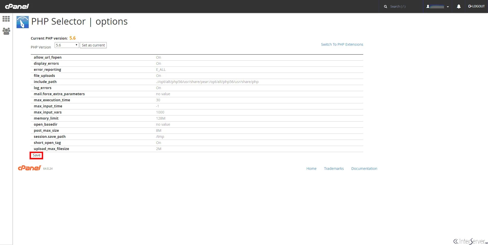Edit max_input_time value -1
The image size is (488, 245).
pos(158,106)
